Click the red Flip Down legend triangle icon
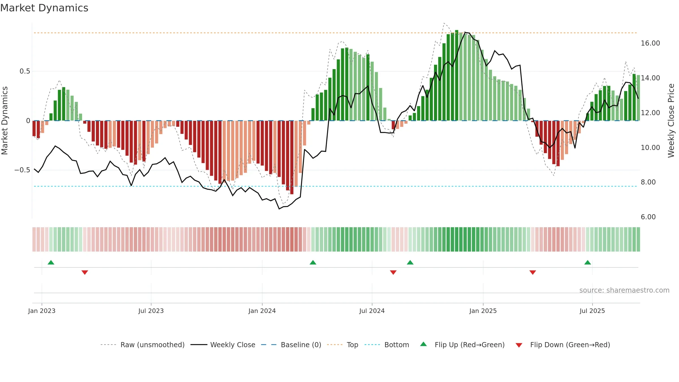Viewport: 679px width, 382px height. click(519, 345)
